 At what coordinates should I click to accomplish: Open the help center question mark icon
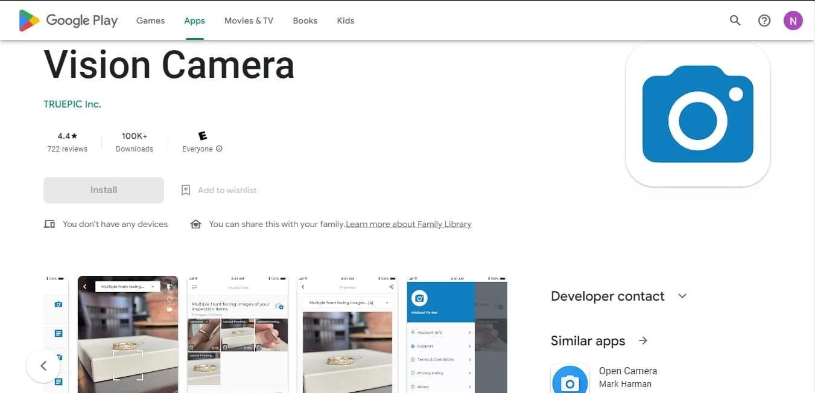(764, 21)
